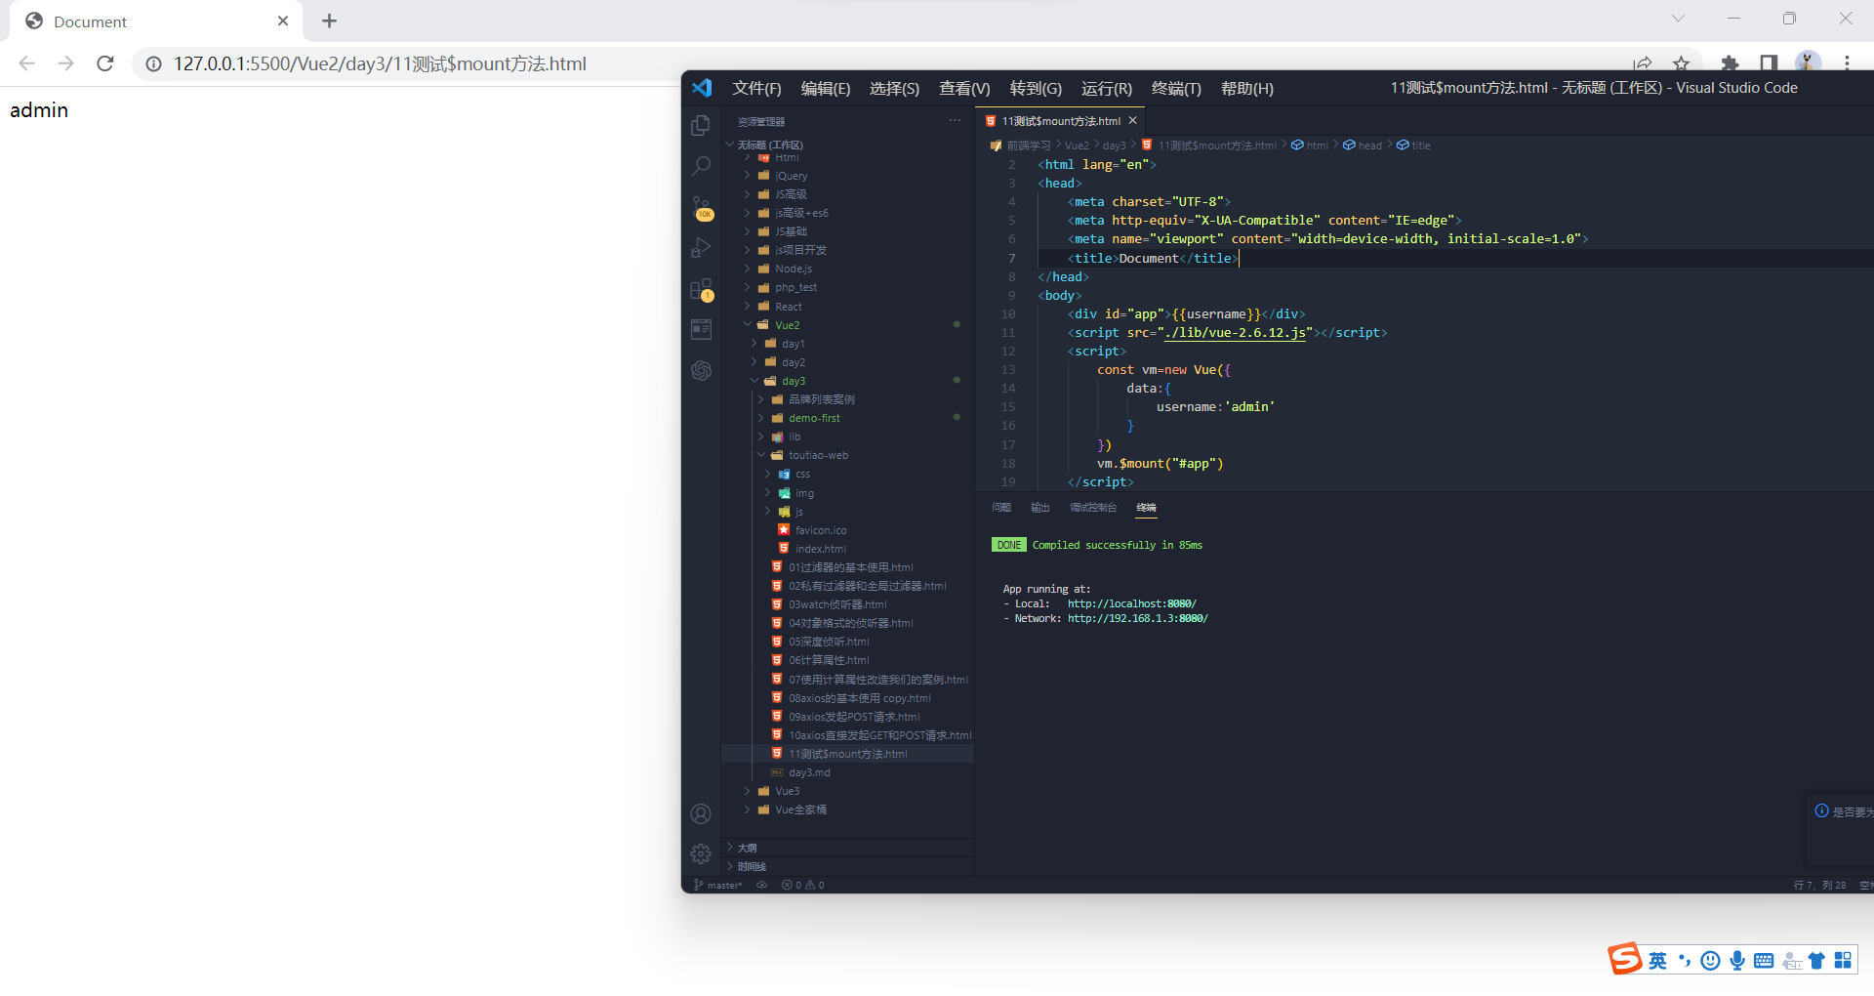Click the errors and warnings indicator in status bar
The height and width of the screenshot is (996, 1874).
click(802, 885)
